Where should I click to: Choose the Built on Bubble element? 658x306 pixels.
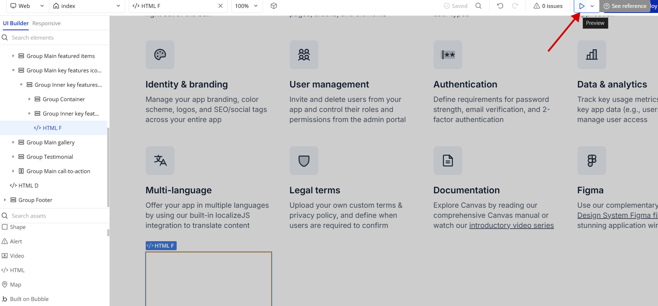25,299
